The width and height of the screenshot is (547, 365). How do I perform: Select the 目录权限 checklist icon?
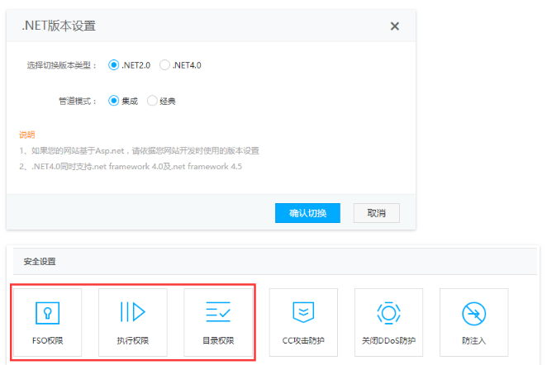(x=218, y=311)
